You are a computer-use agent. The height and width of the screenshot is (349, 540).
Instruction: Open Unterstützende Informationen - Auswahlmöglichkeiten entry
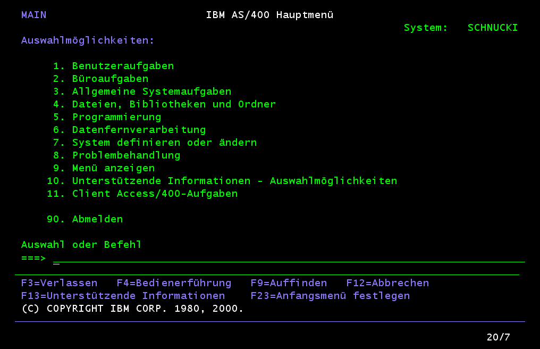point(222,181)
